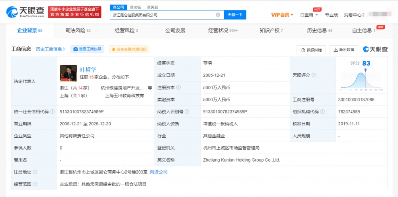Click the 增值税一般纳税人 value
The height and width of the screenshot is (197, 398).
pyautogui.click(x=220, y=124)
